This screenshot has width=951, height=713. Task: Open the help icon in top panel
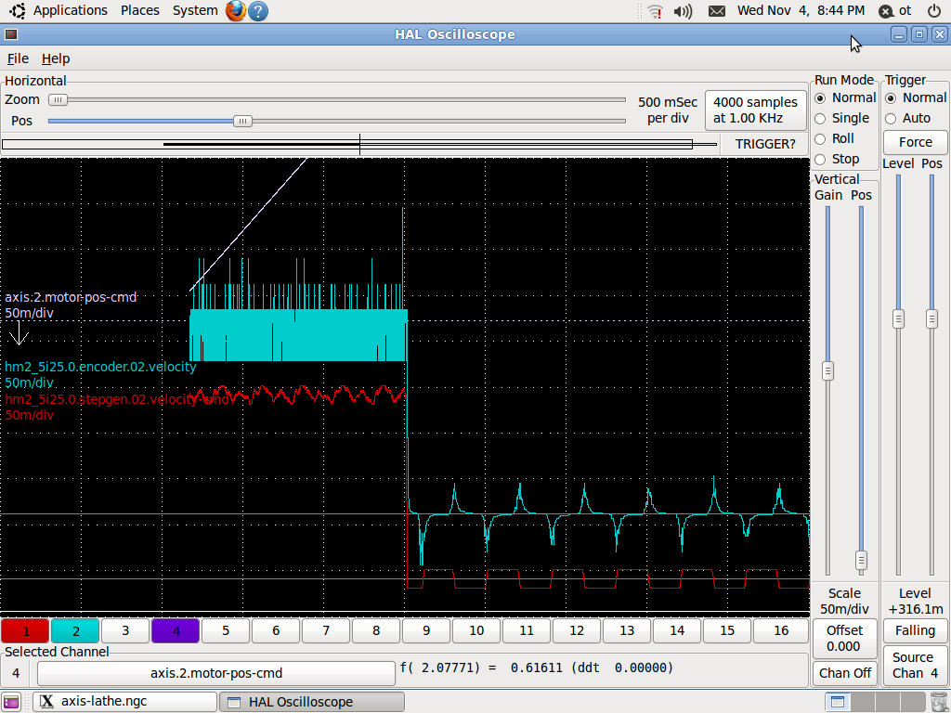click(259, 11)
